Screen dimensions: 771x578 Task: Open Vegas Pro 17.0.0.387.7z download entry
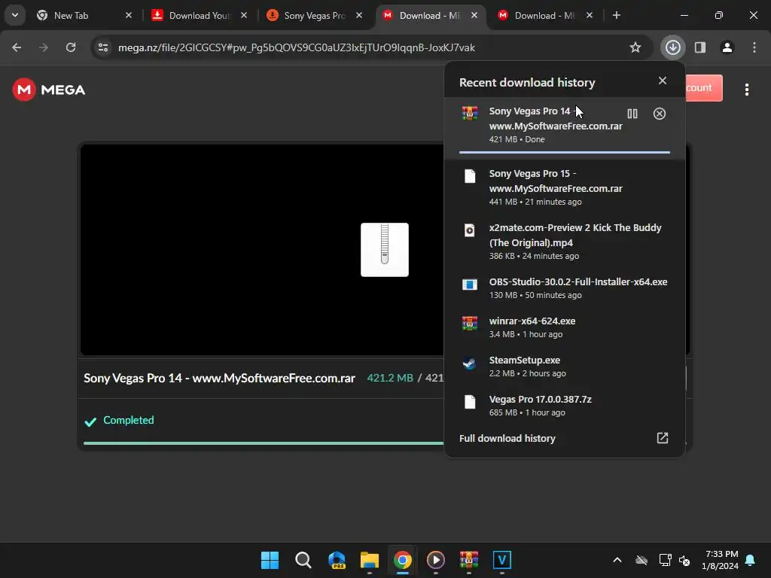point(565,406)
